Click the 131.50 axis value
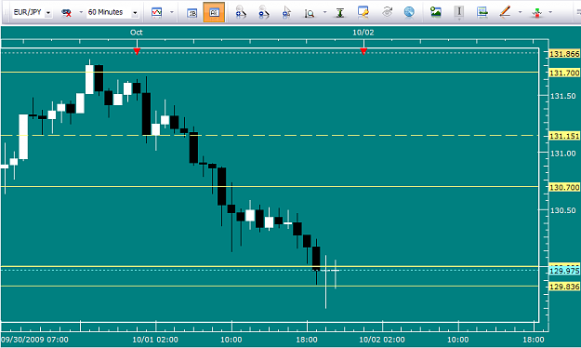The width and height of the screenshot is (581, 348). click(562, 96)
